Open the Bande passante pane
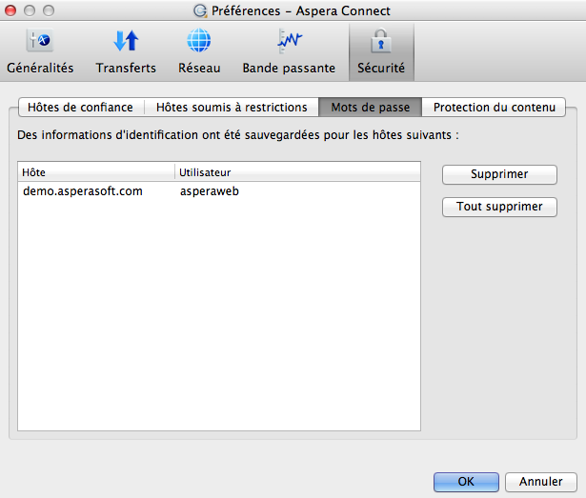 point(289,51)
